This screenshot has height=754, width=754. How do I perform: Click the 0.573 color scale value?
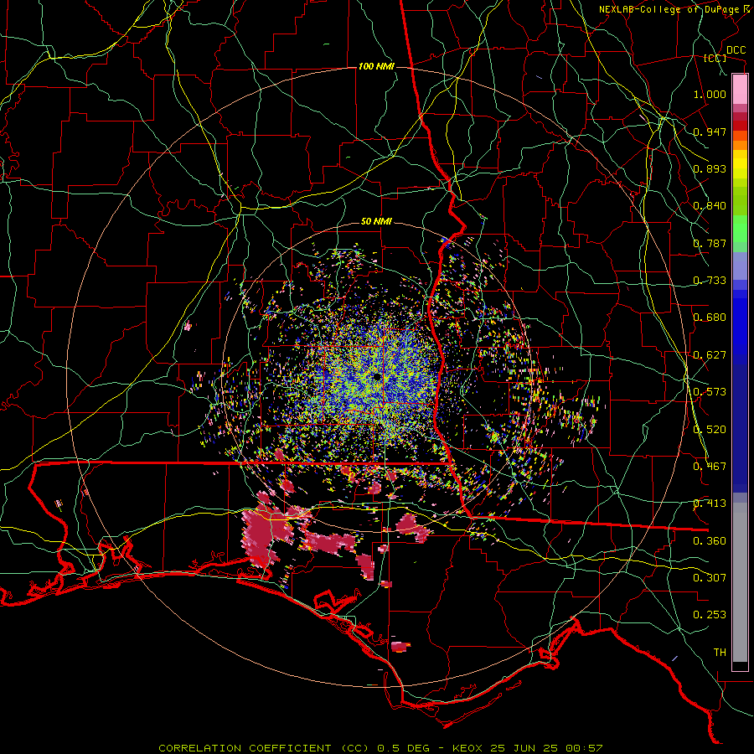click(710, 392)
